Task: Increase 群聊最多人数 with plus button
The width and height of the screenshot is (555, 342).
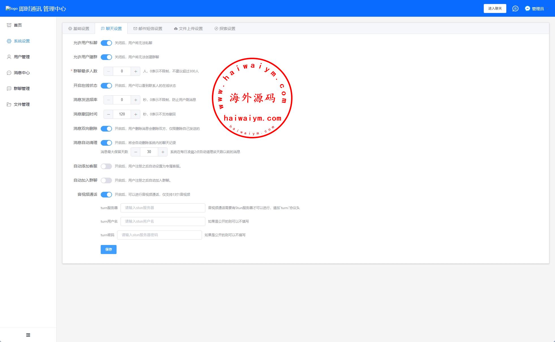Action: coord(135,71)
